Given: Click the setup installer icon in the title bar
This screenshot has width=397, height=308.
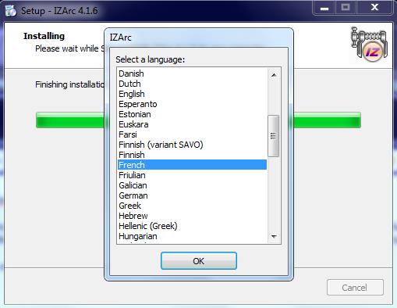Looking at the screenshot, I should coord(11,11).
